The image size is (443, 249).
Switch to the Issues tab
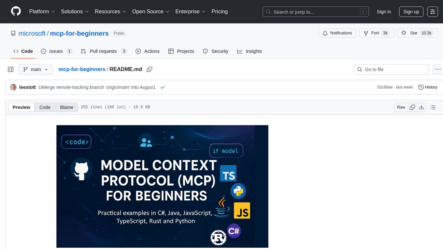point(56,51)
